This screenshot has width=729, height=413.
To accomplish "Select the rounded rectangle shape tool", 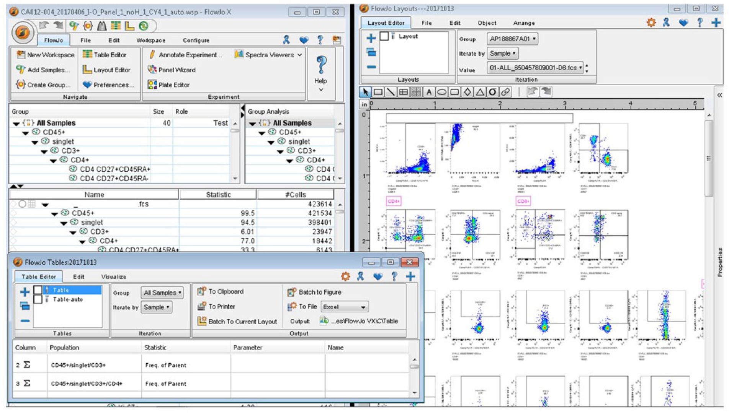I will pos(454,92).
